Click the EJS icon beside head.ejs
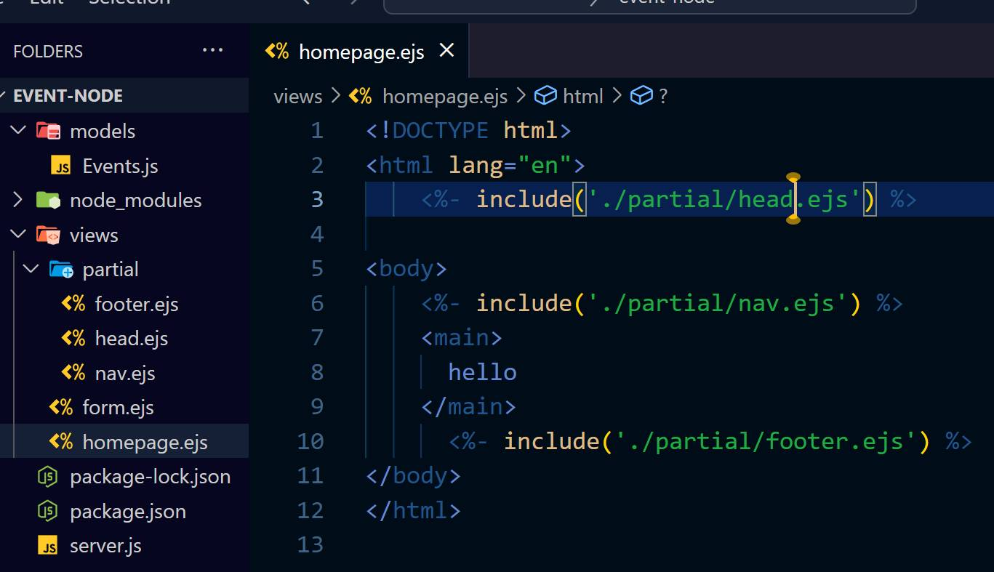Screen dimensions: 994x572 (x=73, y=338)
